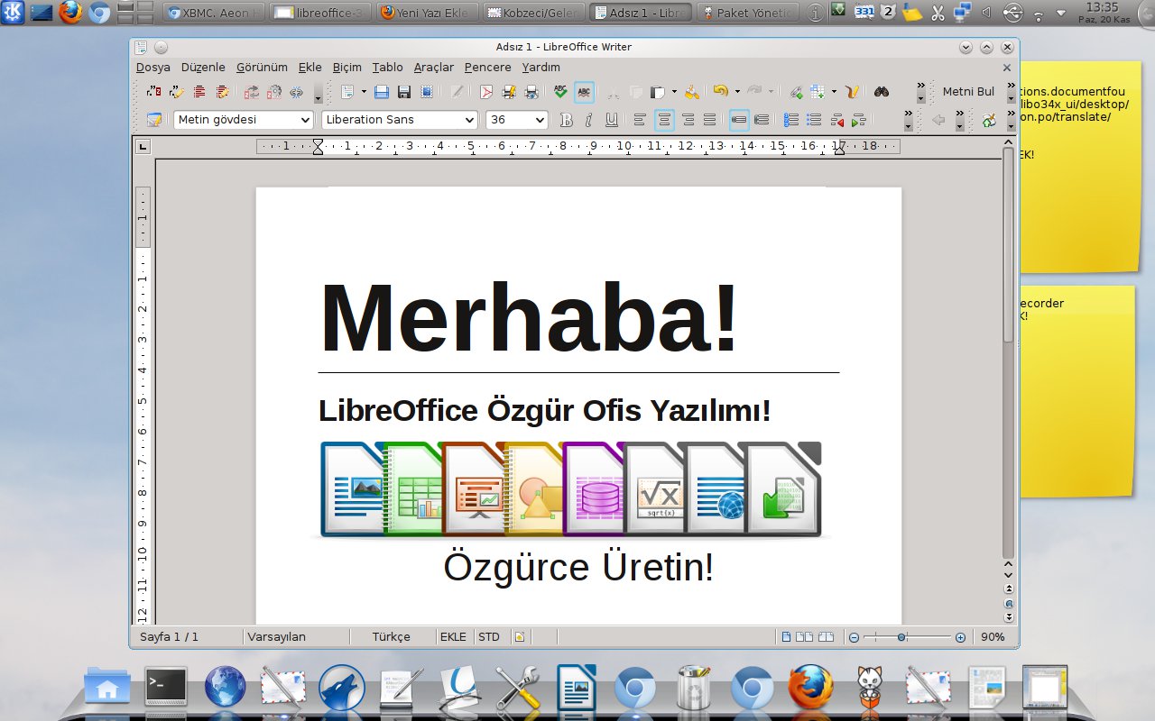Click the red lines list icon

coord(199,91)
